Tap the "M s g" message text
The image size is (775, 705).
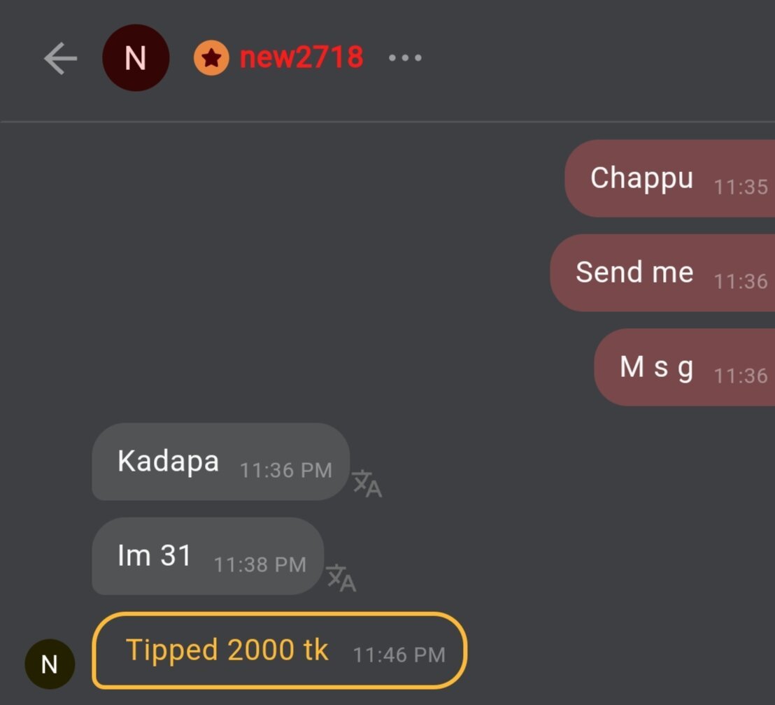coord(656,366)
